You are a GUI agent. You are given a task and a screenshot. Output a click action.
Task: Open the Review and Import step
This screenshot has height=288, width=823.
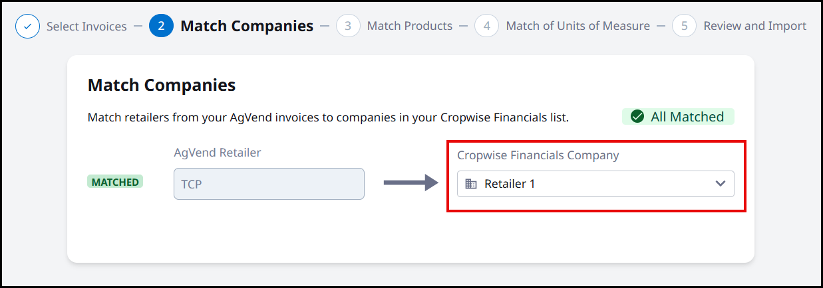755,27
